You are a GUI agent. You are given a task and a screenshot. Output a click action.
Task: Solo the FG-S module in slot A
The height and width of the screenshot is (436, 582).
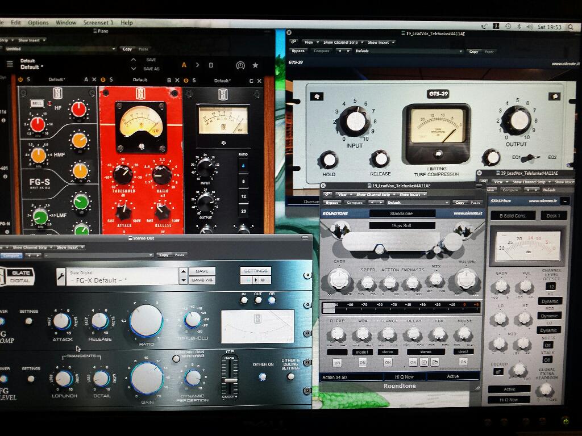coord(28,79)
